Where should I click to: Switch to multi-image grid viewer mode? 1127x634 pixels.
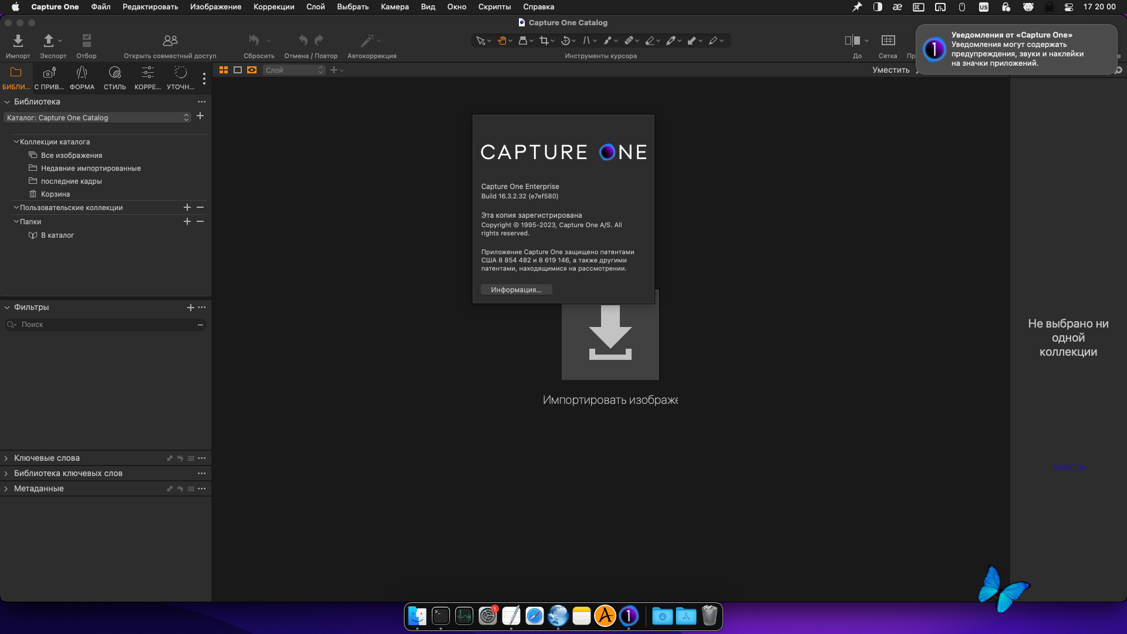point(224,70)
